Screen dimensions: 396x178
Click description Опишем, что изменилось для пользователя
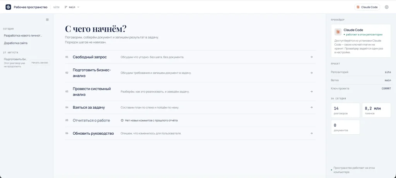click(151, 133)
